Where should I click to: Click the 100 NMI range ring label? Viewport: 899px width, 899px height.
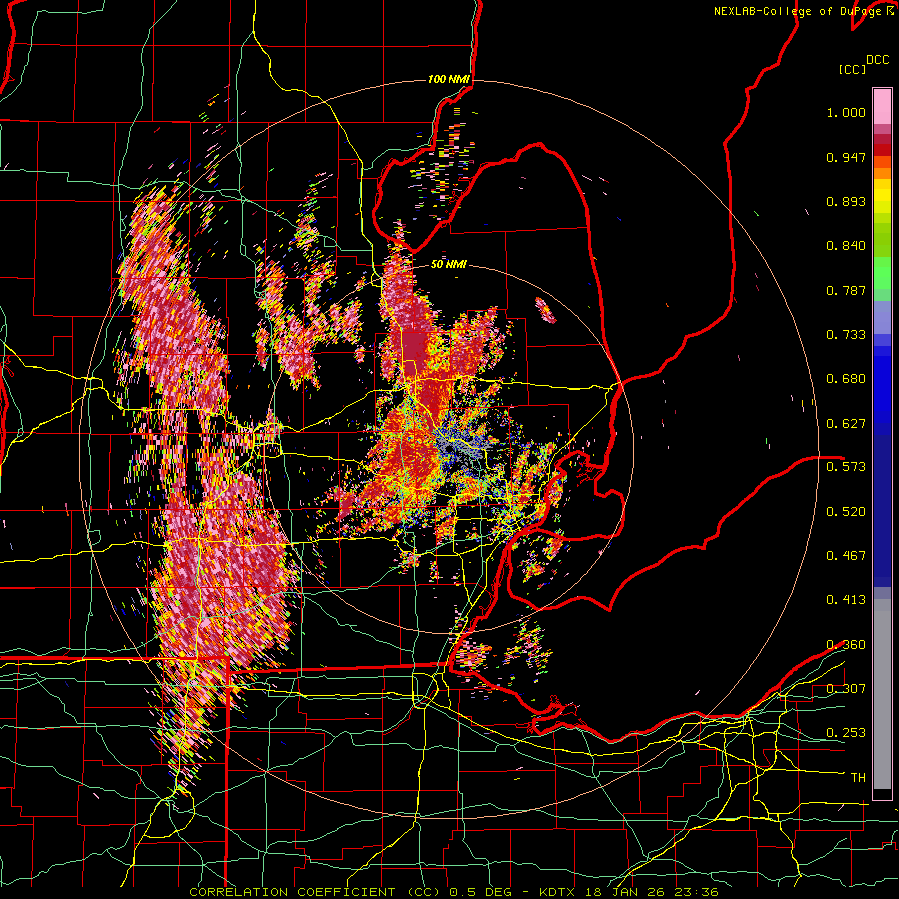449,79
